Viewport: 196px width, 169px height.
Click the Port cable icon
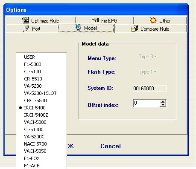coord(26,29)
